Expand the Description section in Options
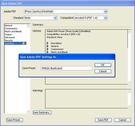The height and width of the screenshot is (126, 135). 48,43
